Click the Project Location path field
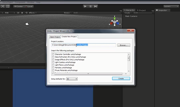180x107 pixels. tap(84, 45)
